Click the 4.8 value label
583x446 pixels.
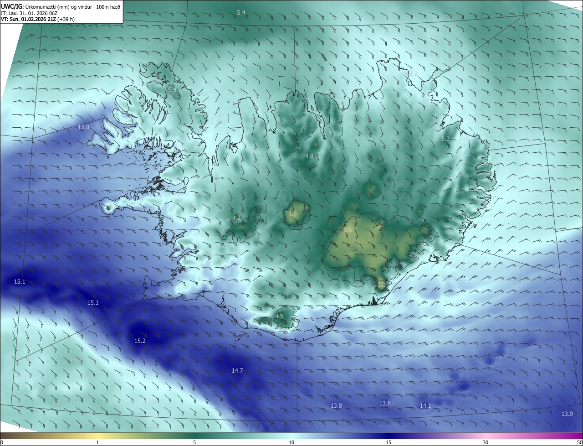tap(309, 156)
